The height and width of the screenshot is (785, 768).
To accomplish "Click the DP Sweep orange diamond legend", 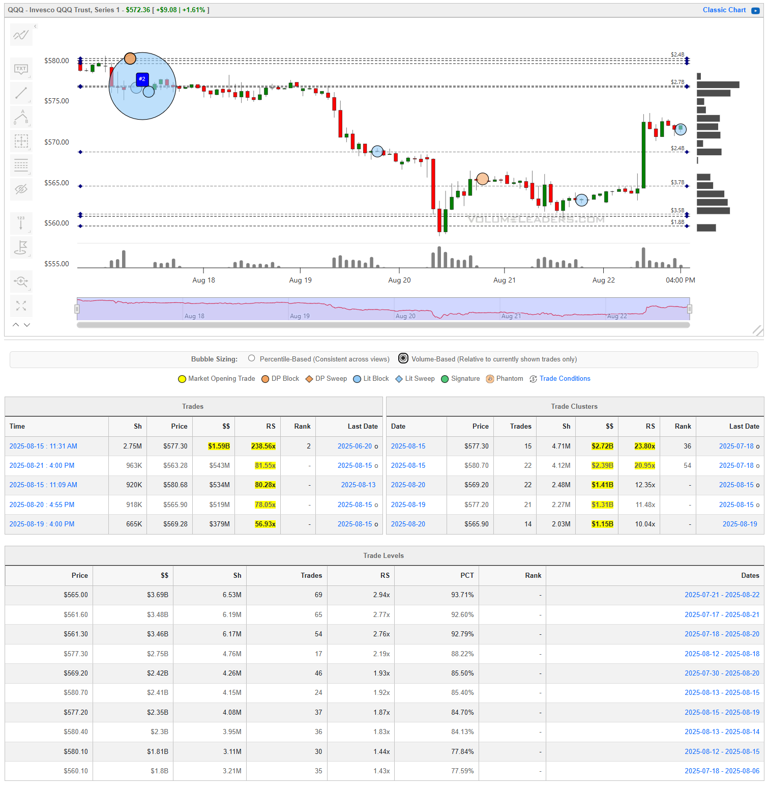I will 309,379.
